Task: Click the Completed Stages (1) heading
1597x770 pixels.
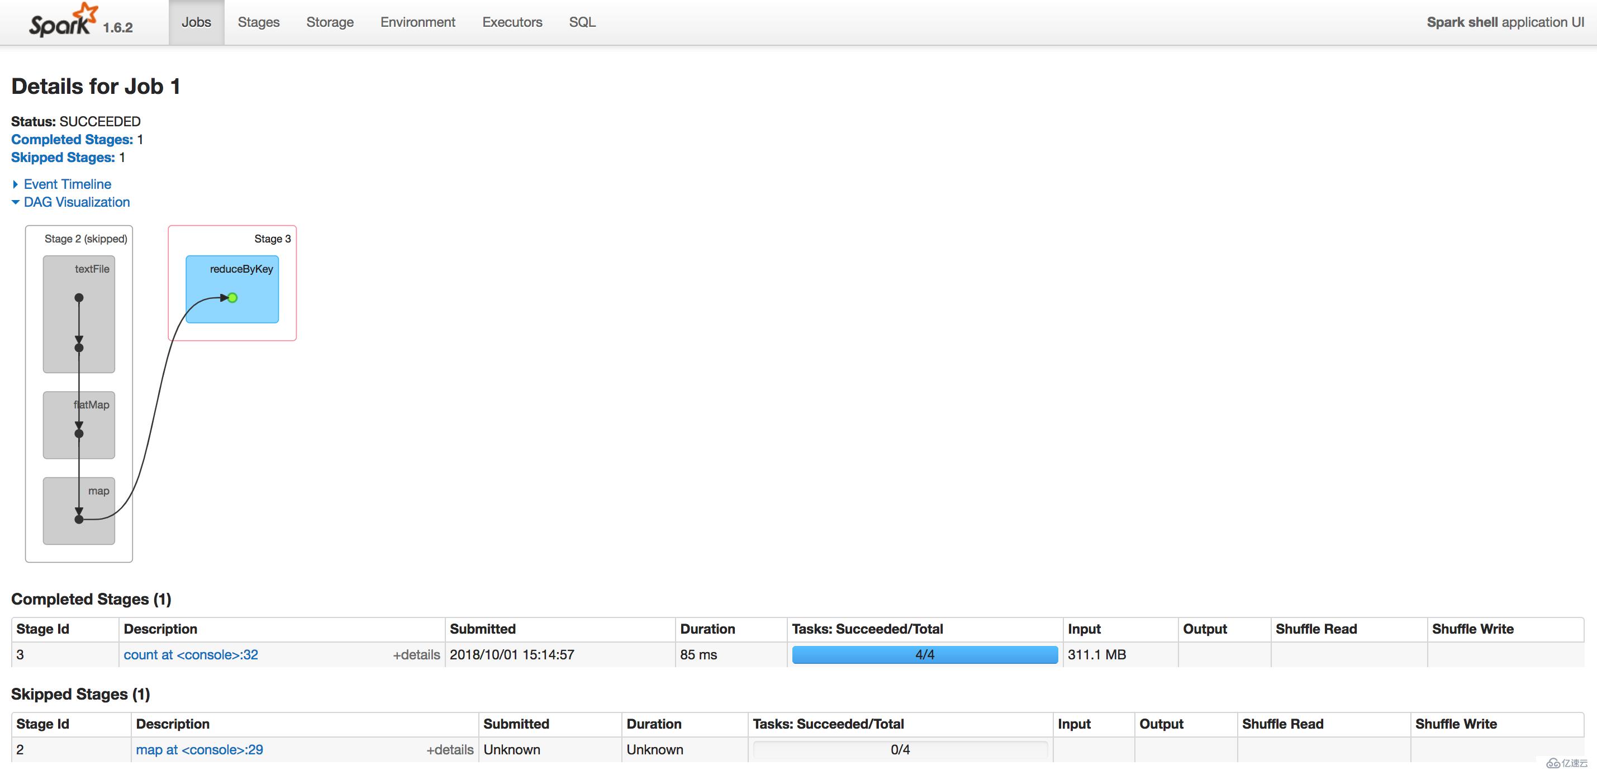Action: pyautogui.click(x=91, y=599)
